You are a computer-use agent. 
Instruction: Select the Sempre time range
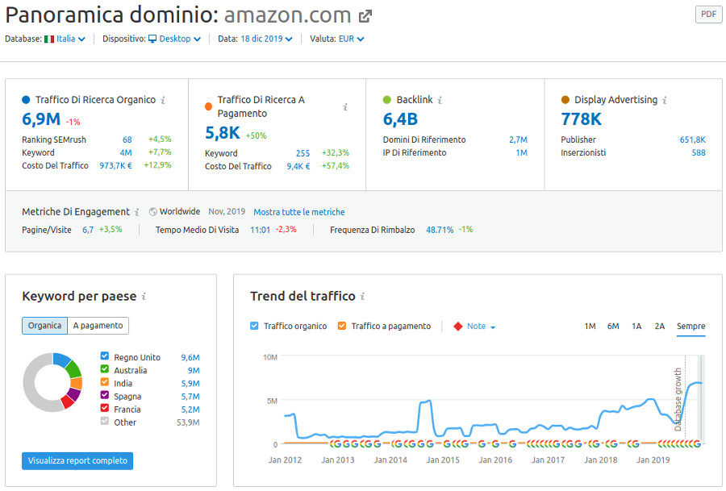coord(691,327)
